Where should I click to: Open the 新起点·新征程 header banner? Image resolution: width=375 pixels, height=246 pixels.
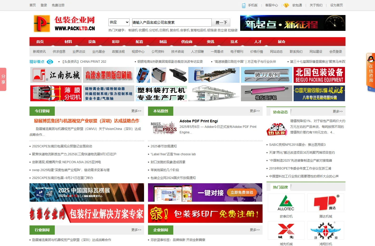(x=293, y=23)
